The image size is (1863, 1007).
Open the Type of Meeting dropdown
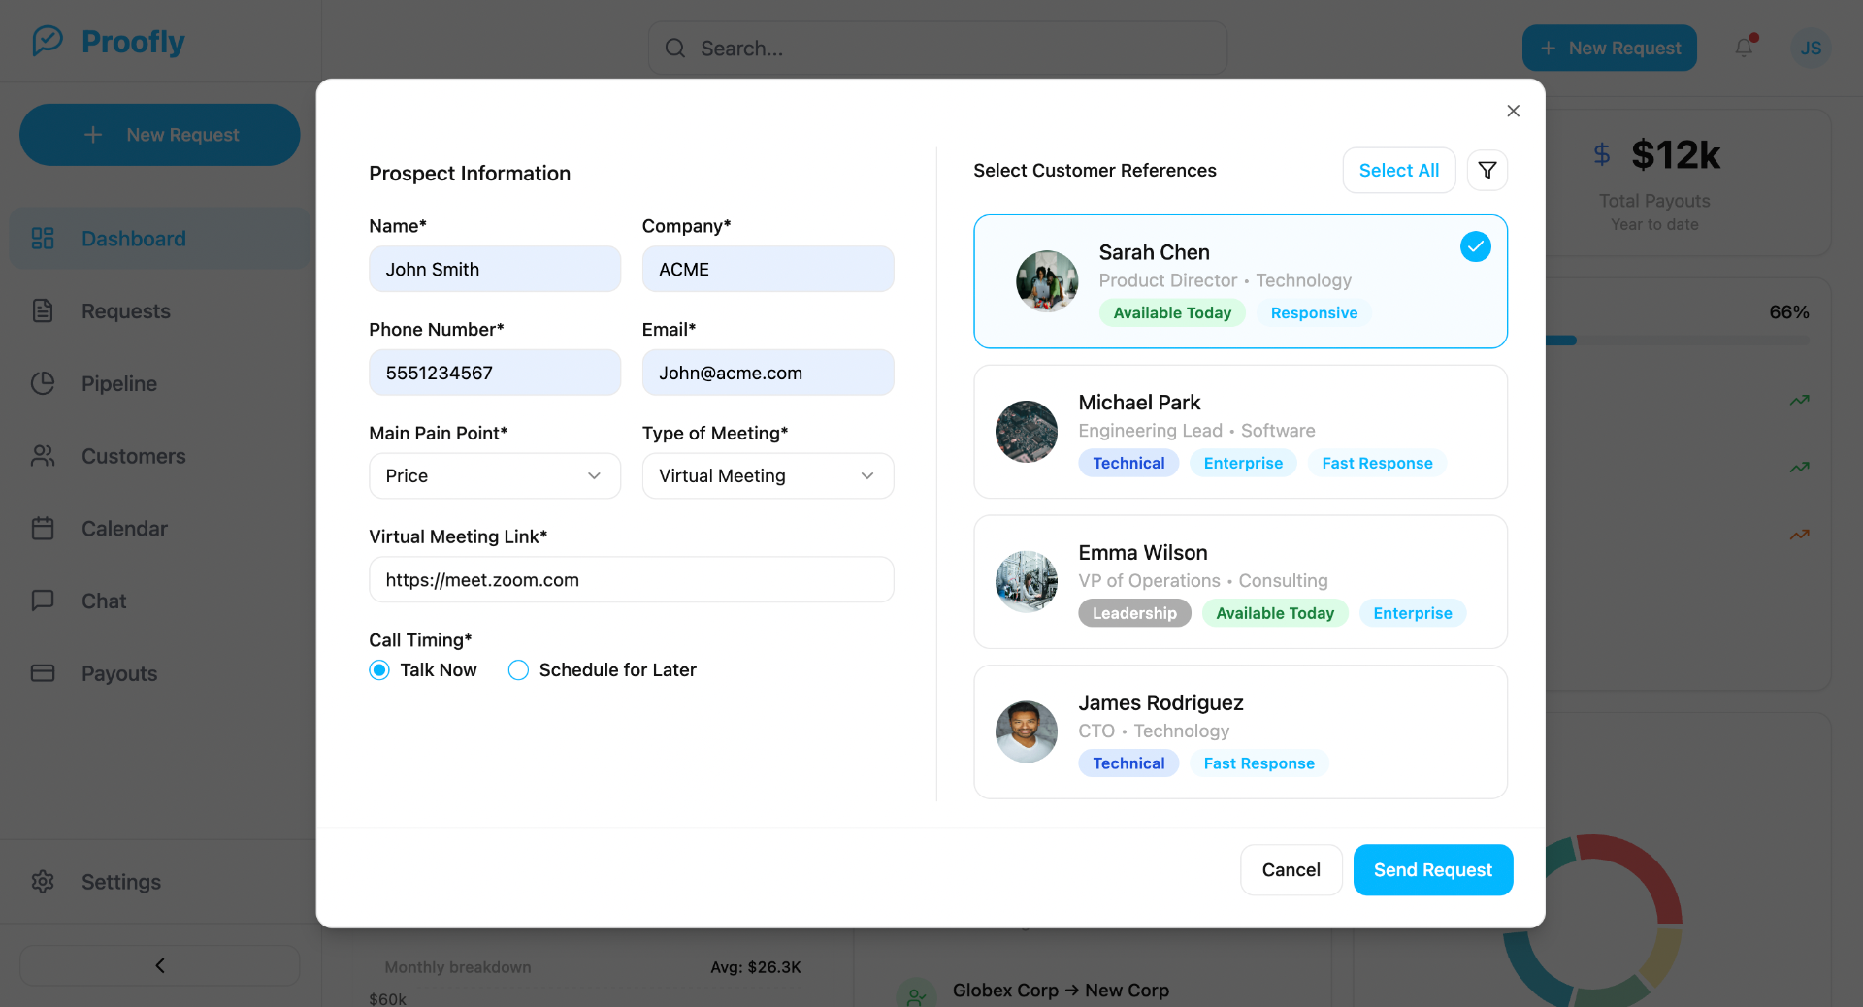(x=768, y=476)
